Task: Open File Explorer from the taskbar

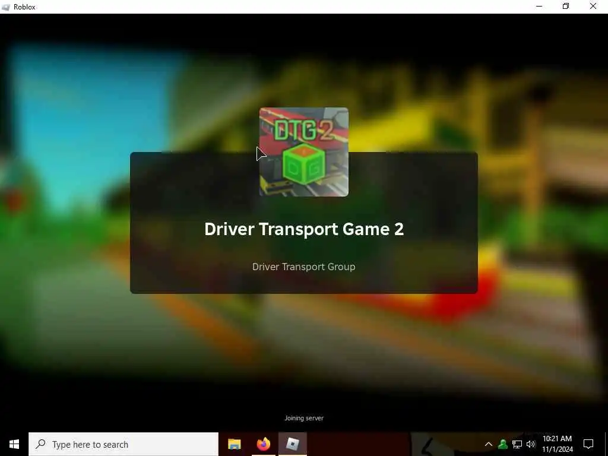Action: pos(234,444)
